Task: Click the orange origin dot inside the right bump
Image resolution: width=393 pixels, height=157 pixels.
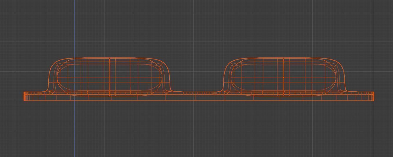Action: (x=283, y=77)
